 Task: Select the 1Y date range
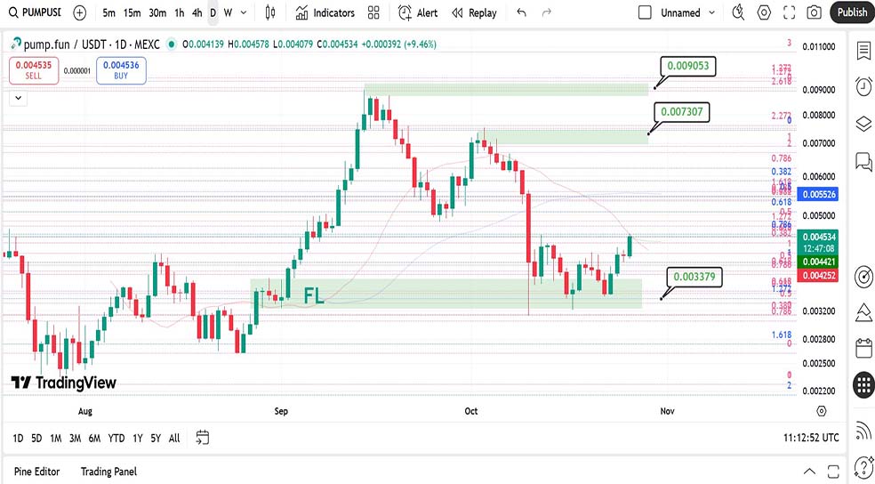(137, 438)
